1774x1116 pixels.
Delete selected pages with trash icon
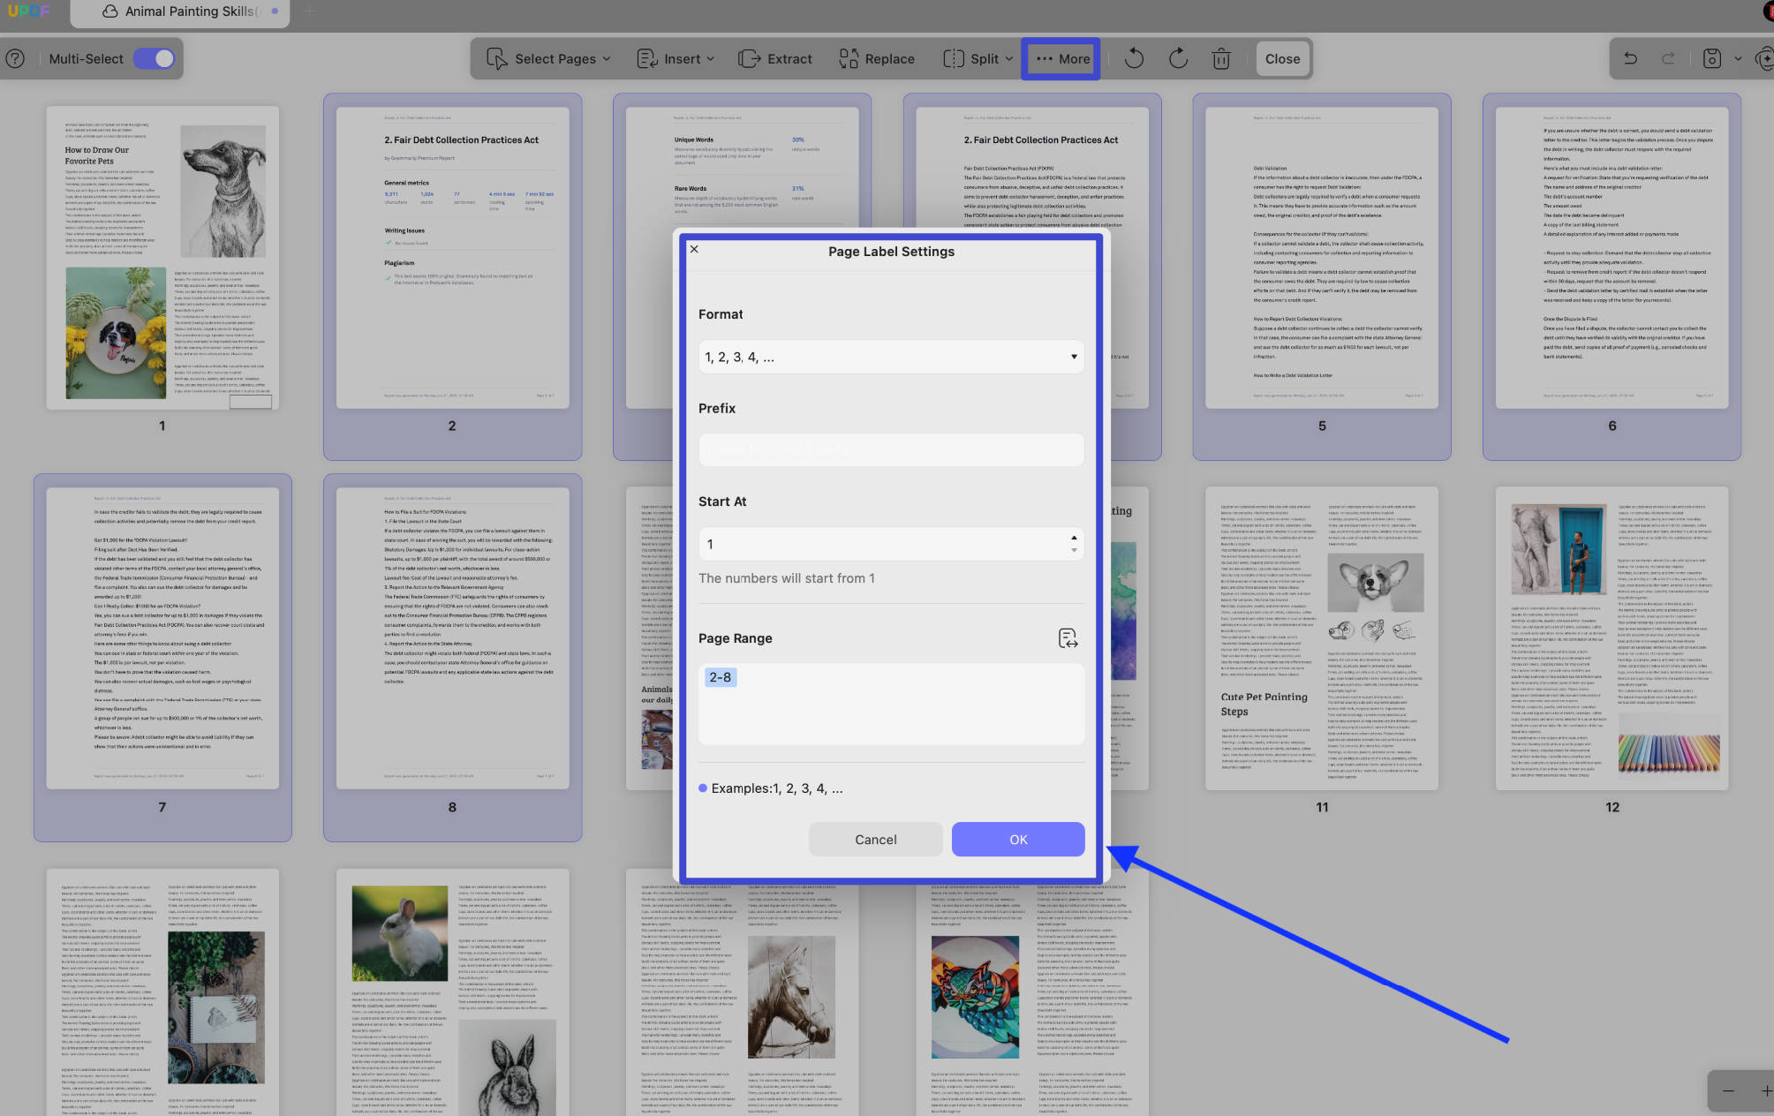1221,59
